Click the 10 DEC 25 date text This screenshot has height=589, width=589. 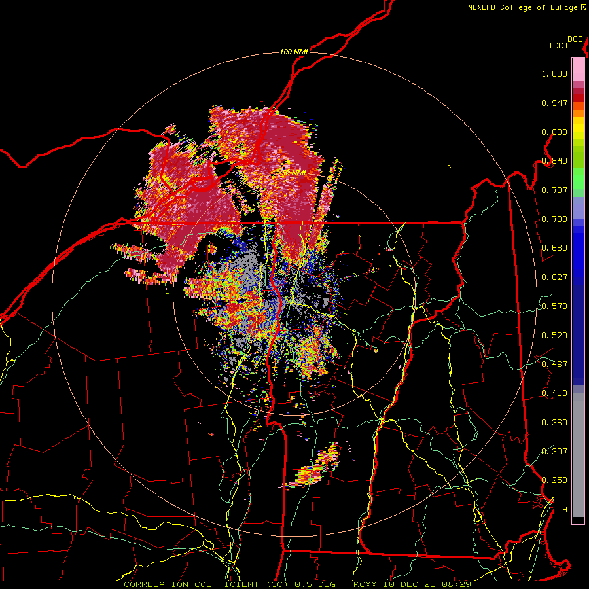pyautogui.click(x=410, y=584)
